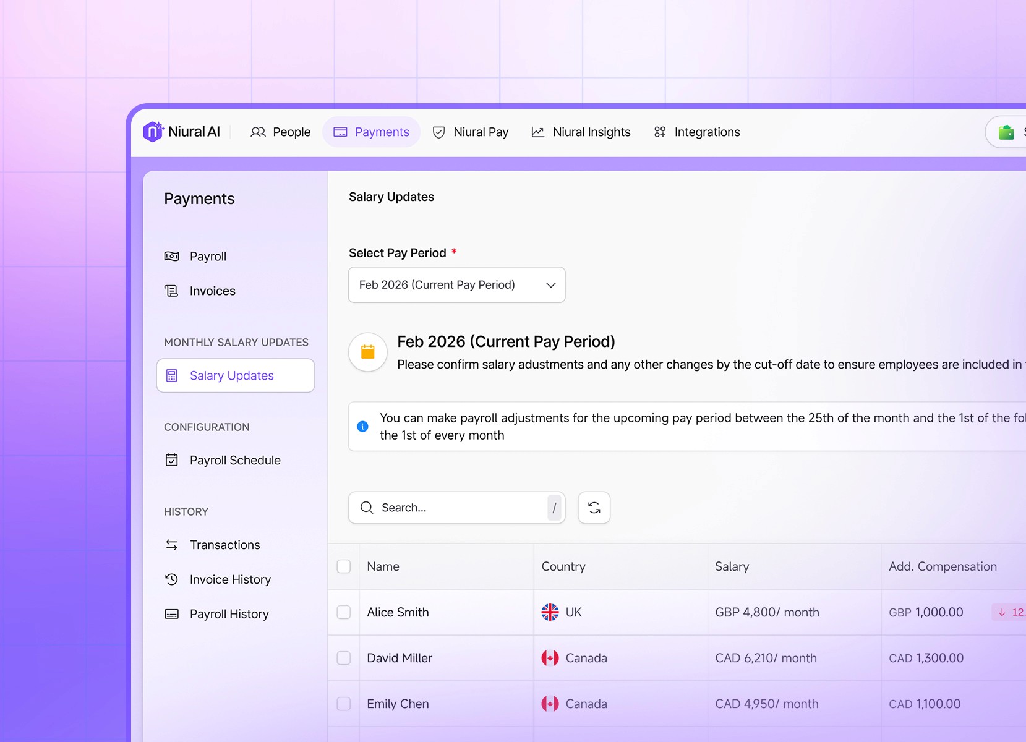This screenshot has height=742, width=1026.
Task: Click the name David Miller
Action: coord(400,658)
